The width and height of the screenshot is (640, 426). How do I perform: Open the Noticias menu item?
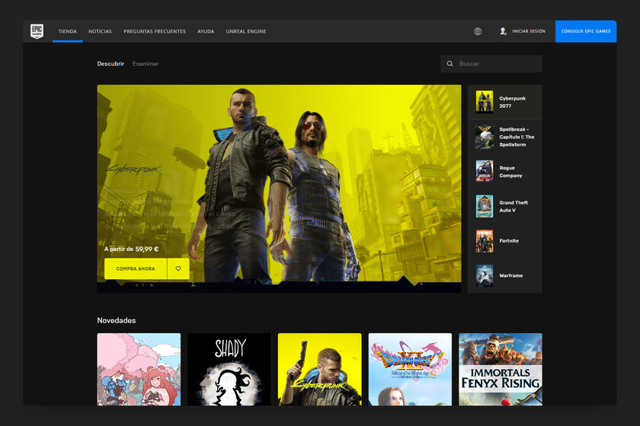pos(100,31)
